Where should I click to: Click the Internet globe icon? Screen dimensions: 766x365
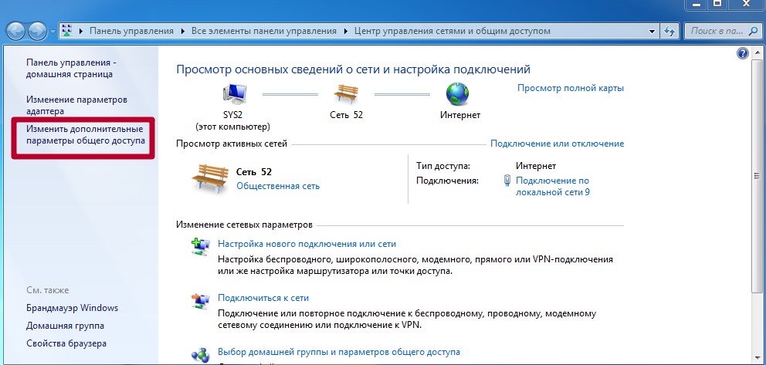[458, 95]
